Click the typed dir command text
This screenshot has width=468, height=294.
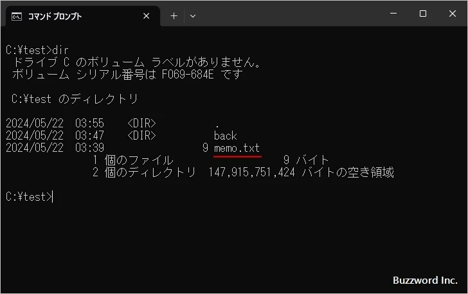[x=60, y=50]
